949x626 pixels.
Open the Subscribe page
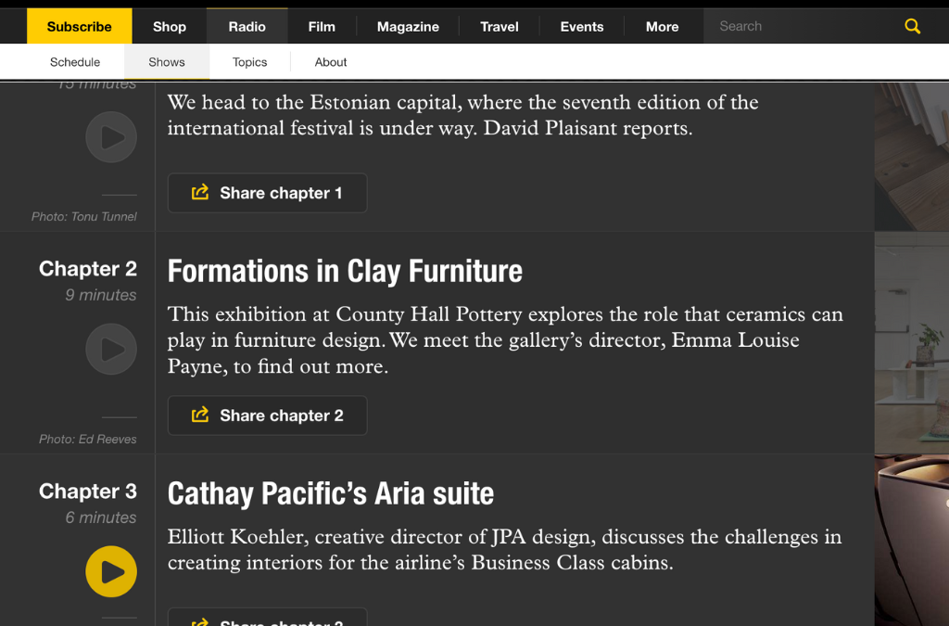[x=80, y=27]
